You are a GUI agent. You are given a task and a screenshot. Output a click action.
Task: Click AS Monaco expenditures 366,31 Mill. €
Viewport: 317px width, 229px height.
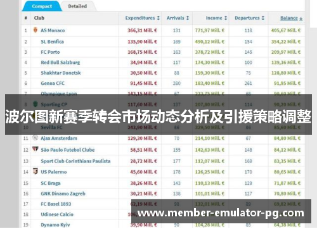[x=142, y=30]
